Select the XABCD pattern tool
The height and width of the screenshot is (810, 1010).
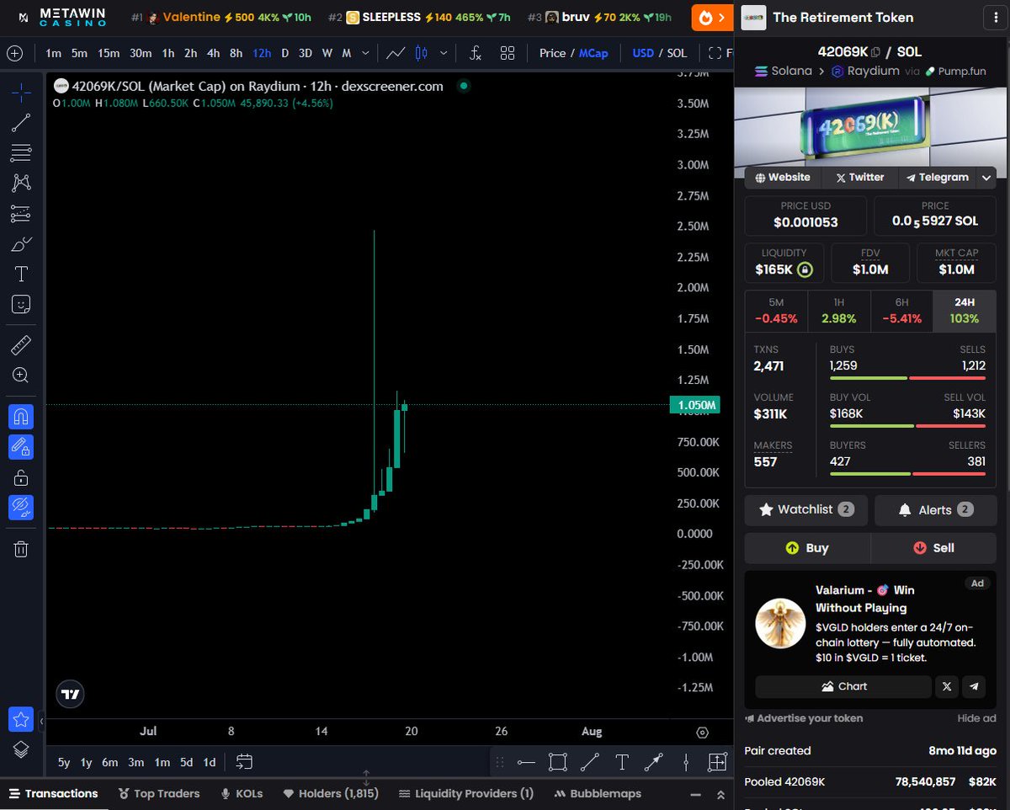tap(21, 184)
